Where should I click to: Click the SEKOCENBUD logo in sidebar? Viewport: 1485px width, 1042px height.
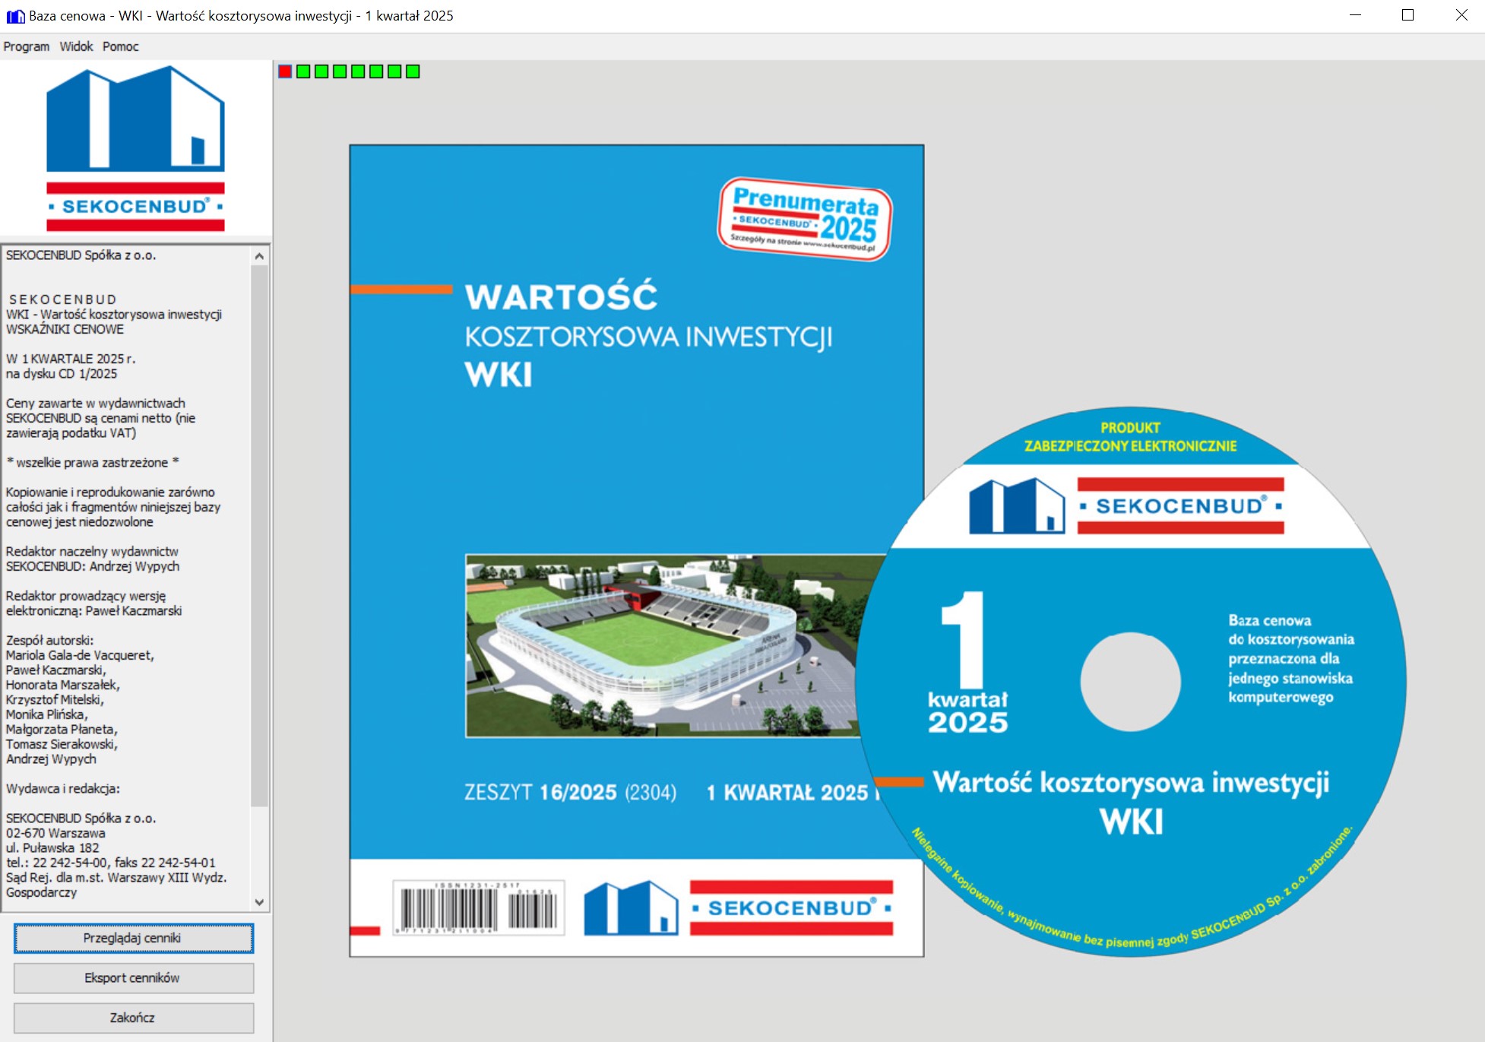(x=135, y=148)
